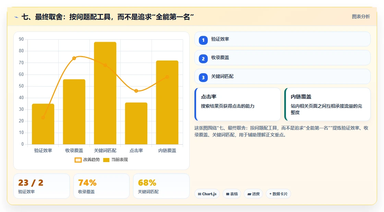Image resolution: width=384 pixels, height=212 pixels.
Task: Click the y-axis value 50
Action: pyautogui.click(x=21, y=86)
